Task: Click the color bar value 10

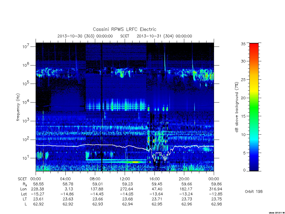Action: pos(243,135)
